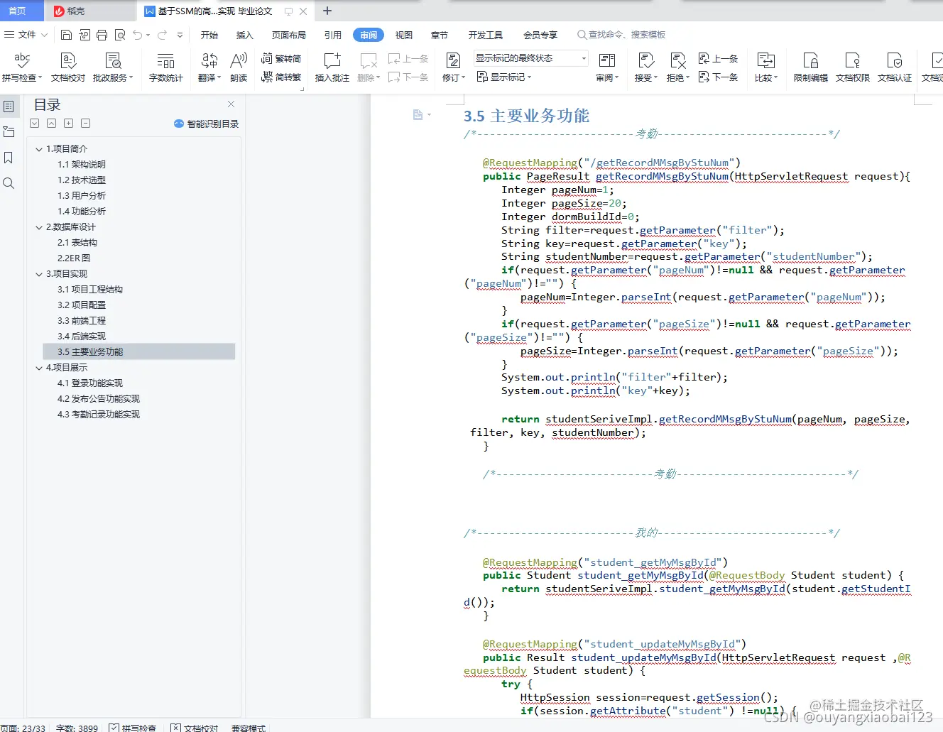Toggle 文档校对 checkbox in status bar

coord(176,728)
